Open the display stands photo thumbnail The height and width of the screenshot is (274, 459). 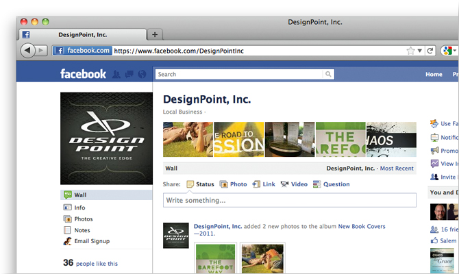point(290,139)
